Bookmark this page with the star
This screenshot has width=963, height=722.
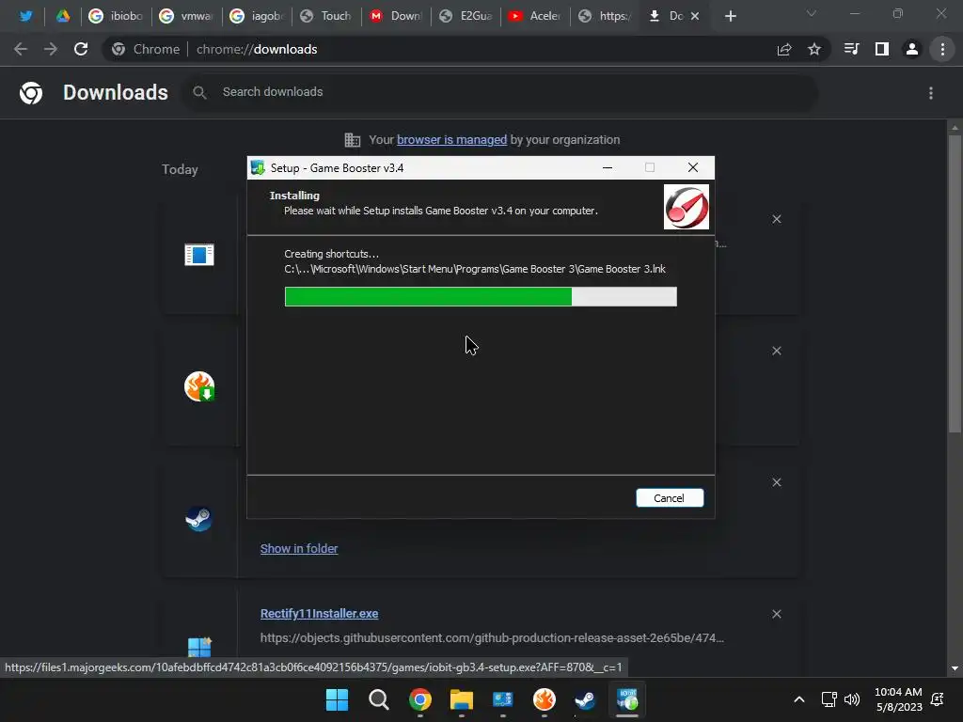click(814, 49)
